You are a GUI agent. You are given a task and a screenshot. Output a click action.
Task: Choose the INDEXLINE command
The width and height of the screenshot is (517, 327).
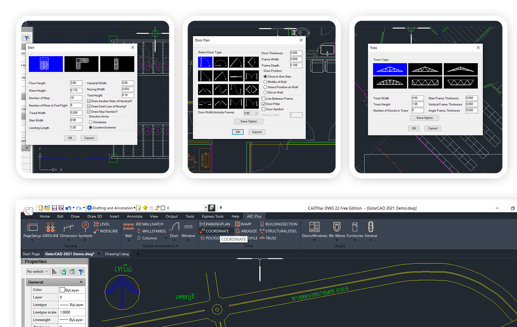(x=106, y=231)
